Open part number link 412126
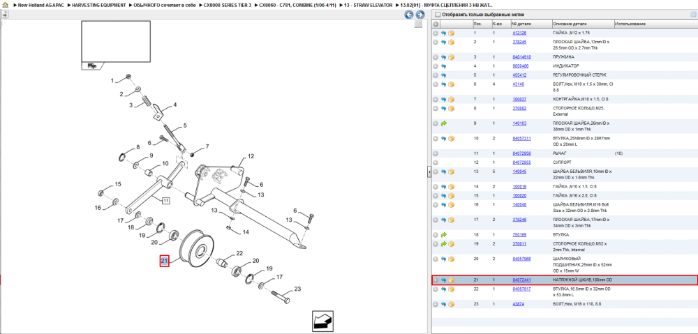Image resolution: width=698 pixels, height=334 pixels. pyautogui.click(x=519, y=33)
